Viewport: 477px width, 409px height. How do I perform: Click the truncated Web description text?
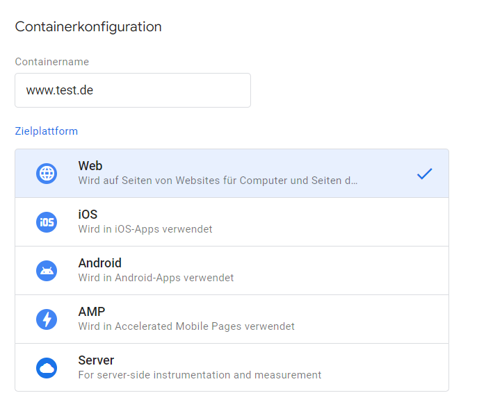tap(218, 181)
